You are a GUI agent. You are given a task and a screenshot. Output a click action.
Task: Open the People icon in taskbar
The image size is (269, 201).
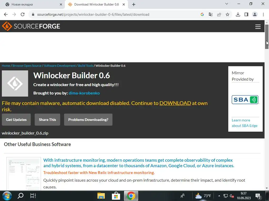[x=183, y=196]
